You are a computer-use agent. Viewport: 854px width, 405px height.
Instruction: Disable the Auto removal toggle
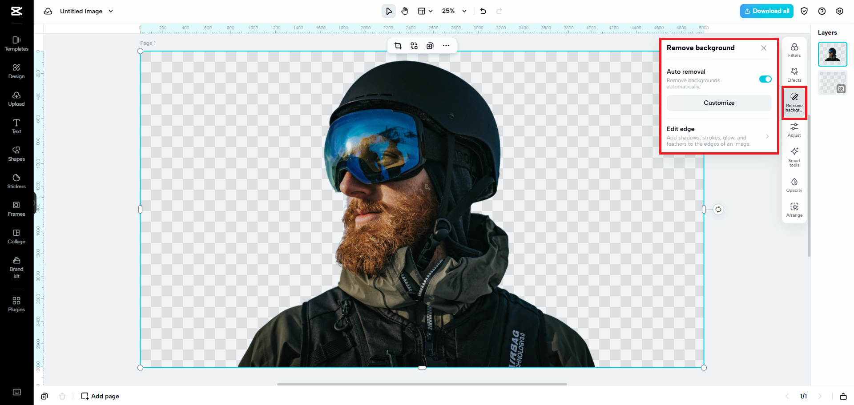(765, 79)
